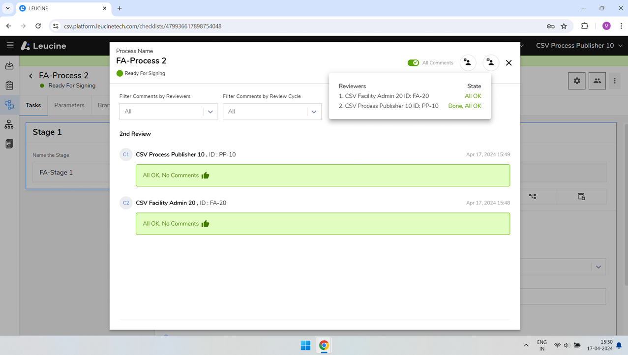Click the clipboard-lock icon right of the dialog
This screenshot has width=628, height=355.
coord(581,196)
